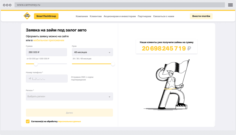Go to the Партнерам section
The height and width of the screenshot is (135, 236).
144,16
